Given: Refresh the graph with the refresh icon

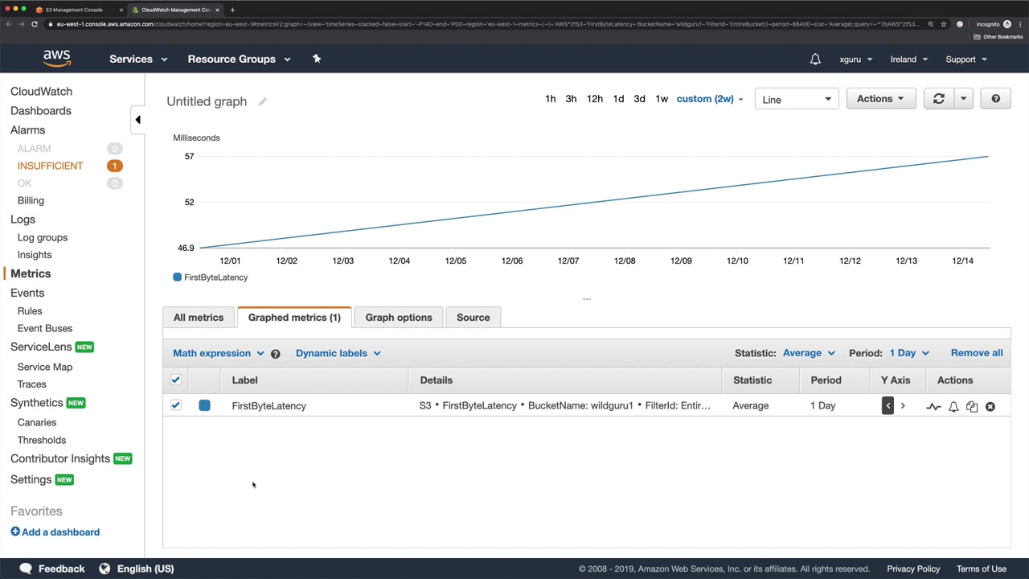Looking at the screenshot, I should [938, 99].
